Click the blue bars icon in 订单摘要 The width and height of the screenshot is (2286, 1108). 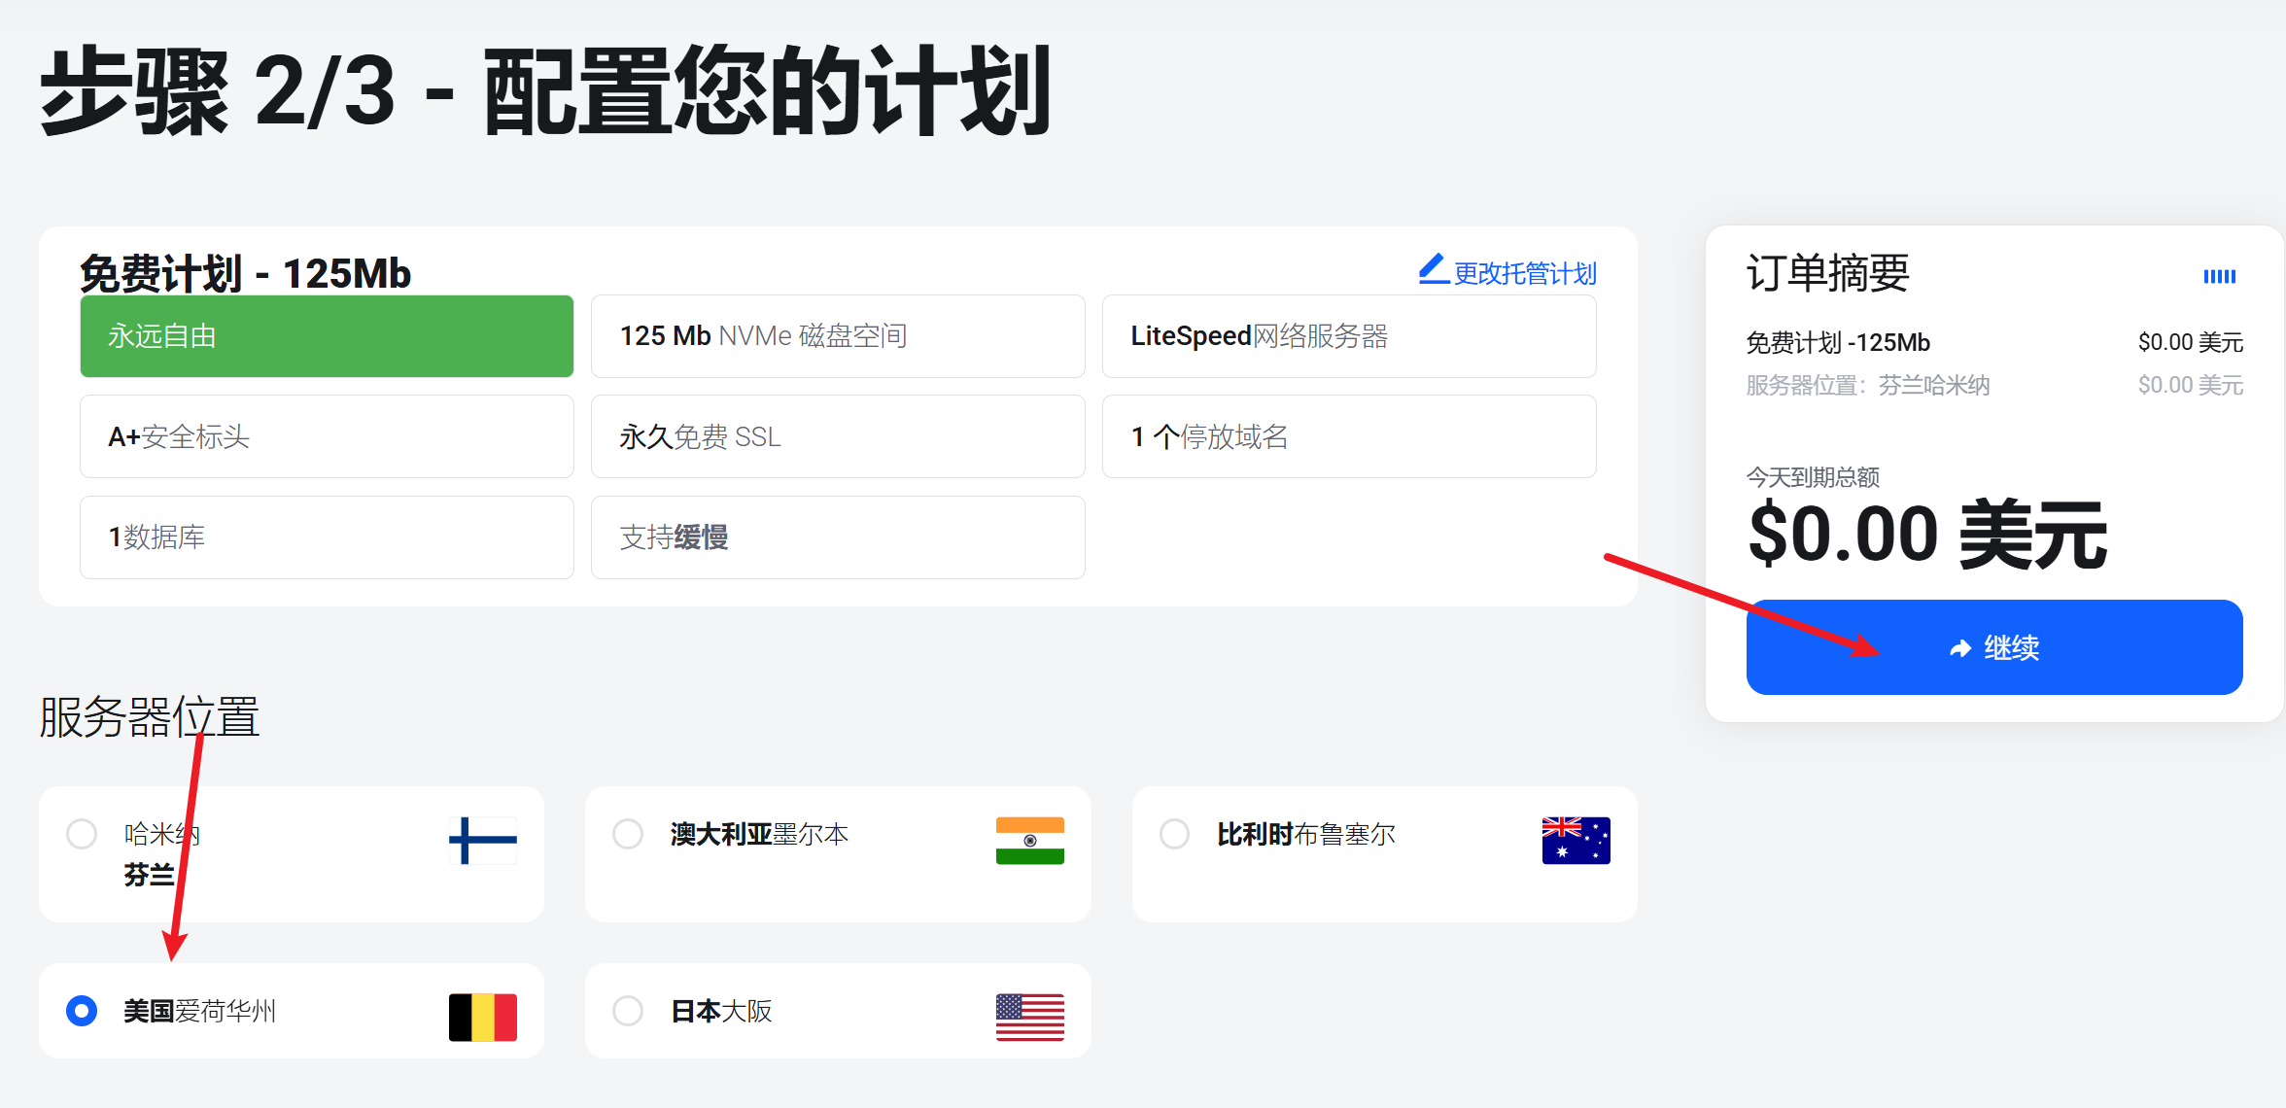click(2219, 277)
